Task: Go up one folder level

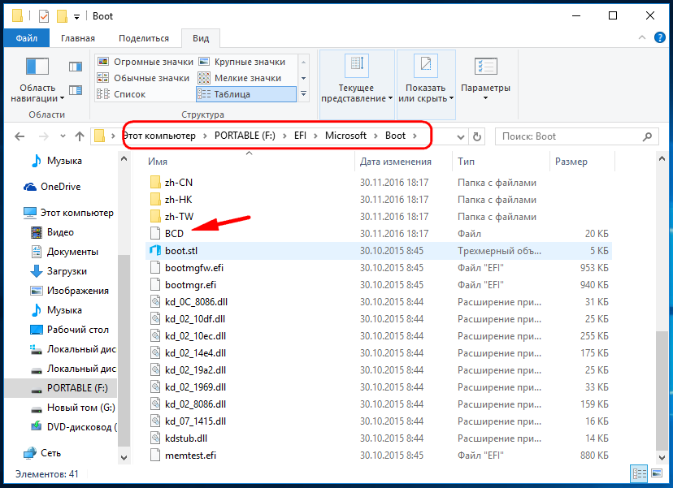Action: coord(80,136)
